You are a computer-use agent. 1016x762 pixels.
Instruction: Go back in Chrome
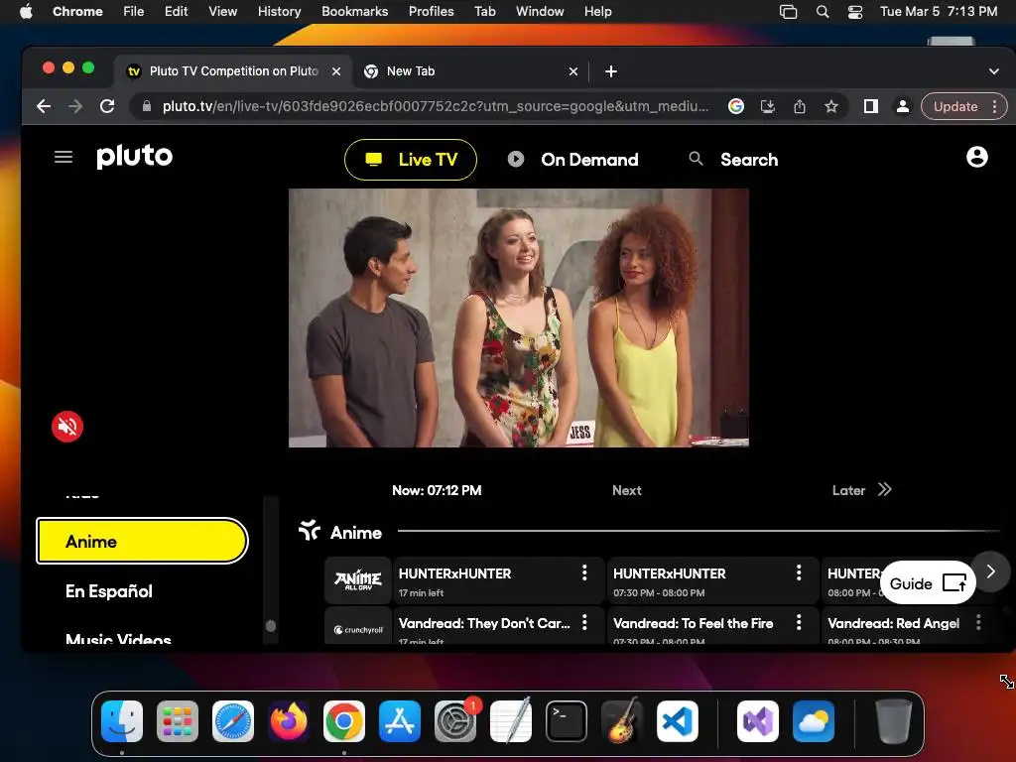point(44,106)
